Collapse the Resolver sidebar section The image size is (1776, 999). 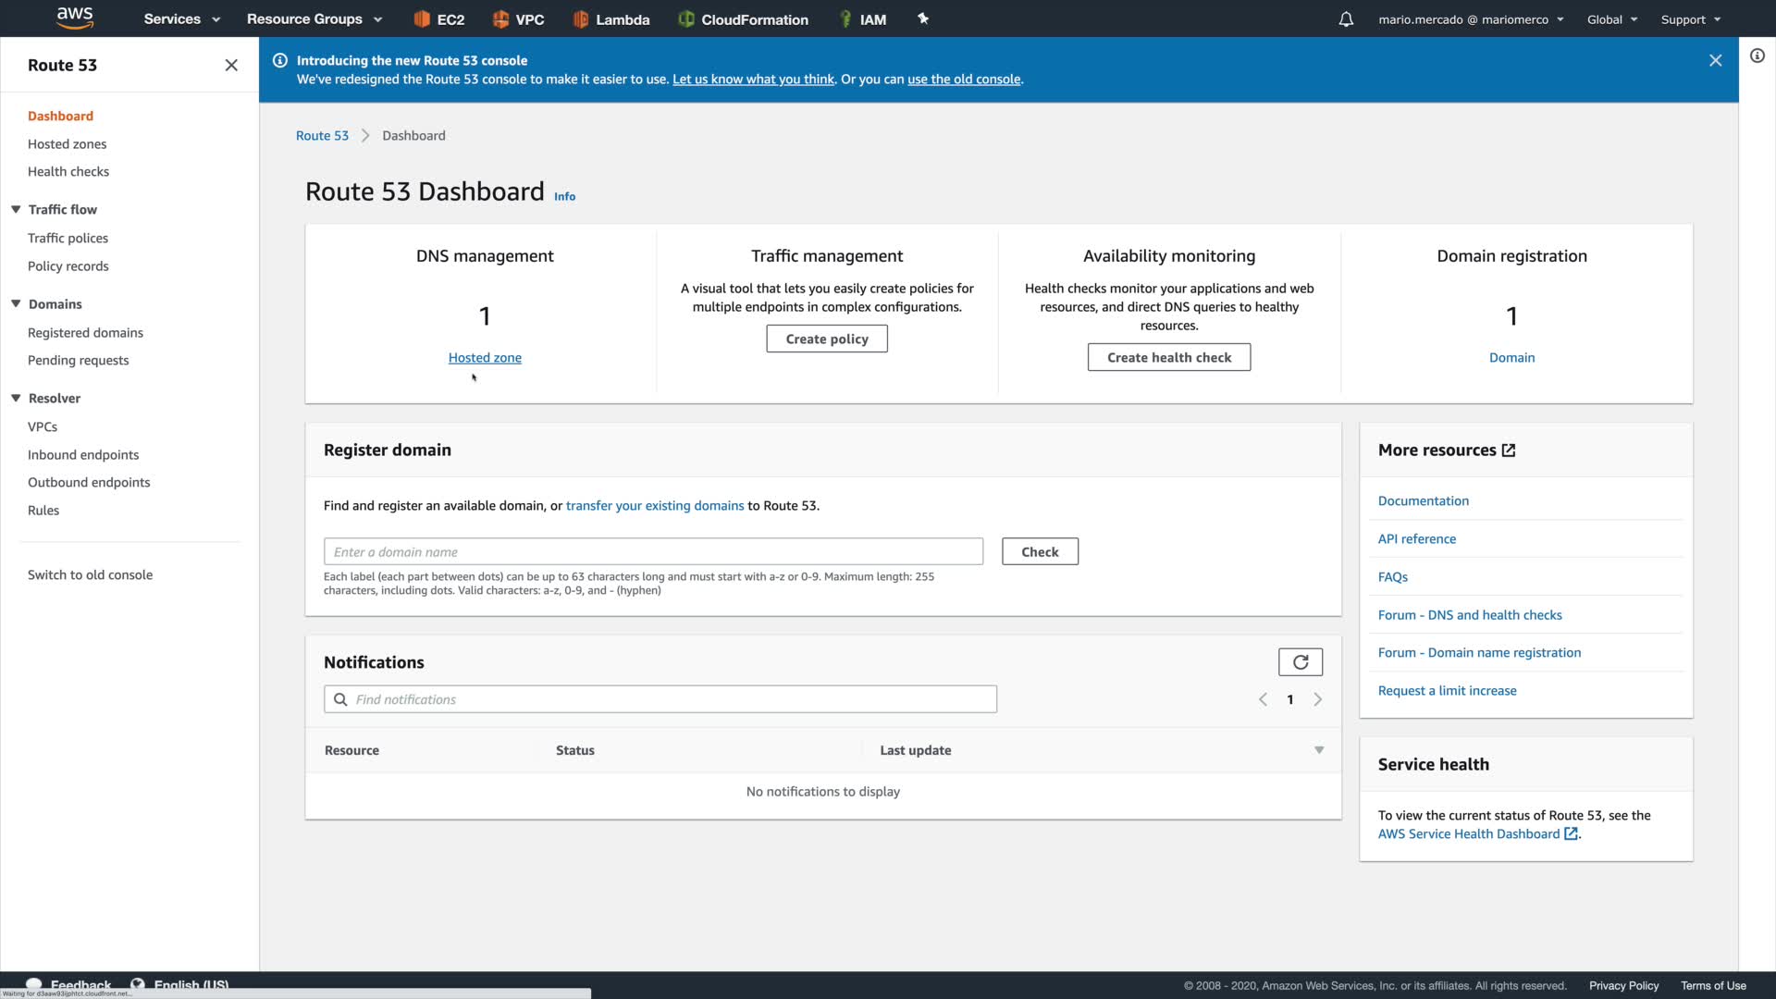click(17, 399)
